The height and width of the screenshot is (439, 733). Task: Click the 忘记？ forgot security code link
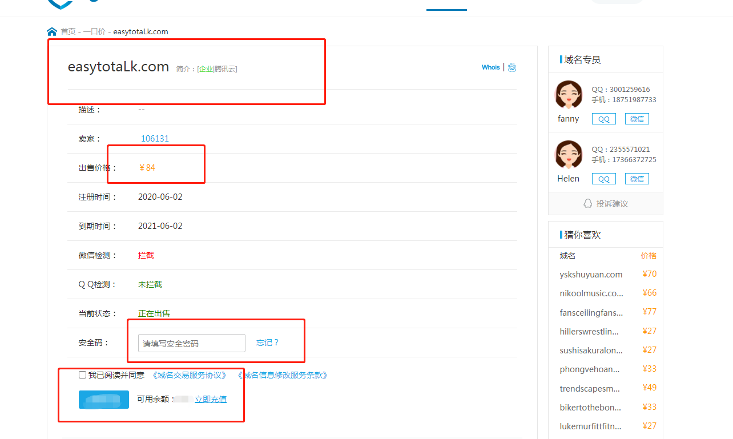pos(267,343)
